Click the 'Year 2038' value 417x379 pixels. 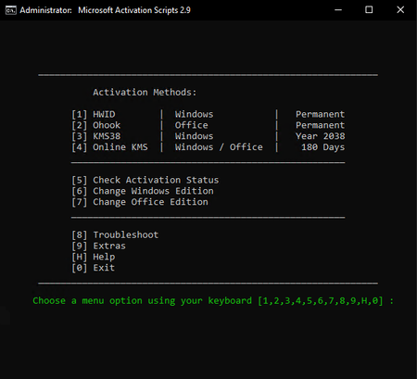pos(320,136)
